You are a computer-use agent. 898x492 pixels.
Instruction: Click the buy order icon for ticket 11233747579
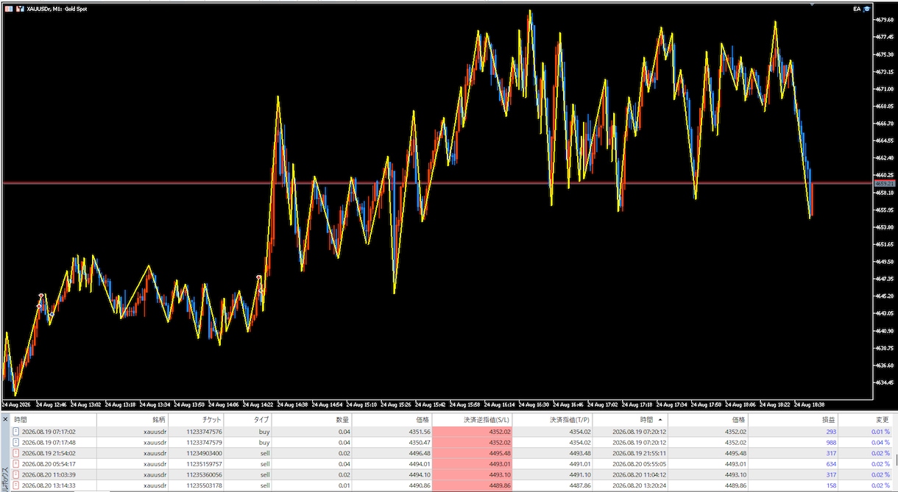pos(17,443)
